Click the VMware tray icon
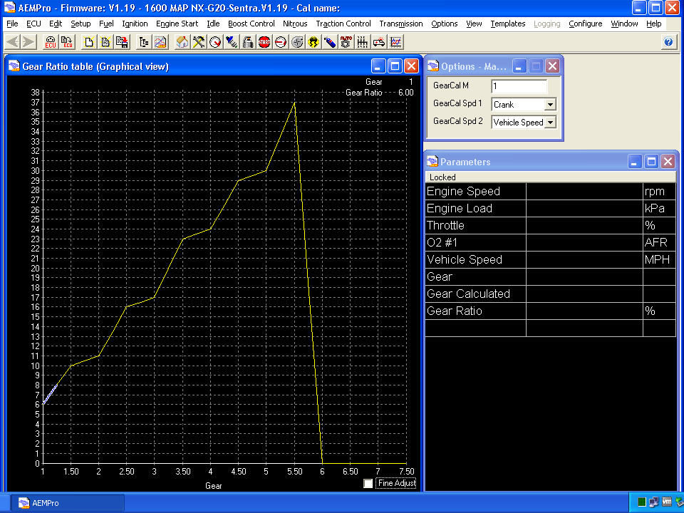This screenshot has width=684, height=513. click(x=667, y=502)
